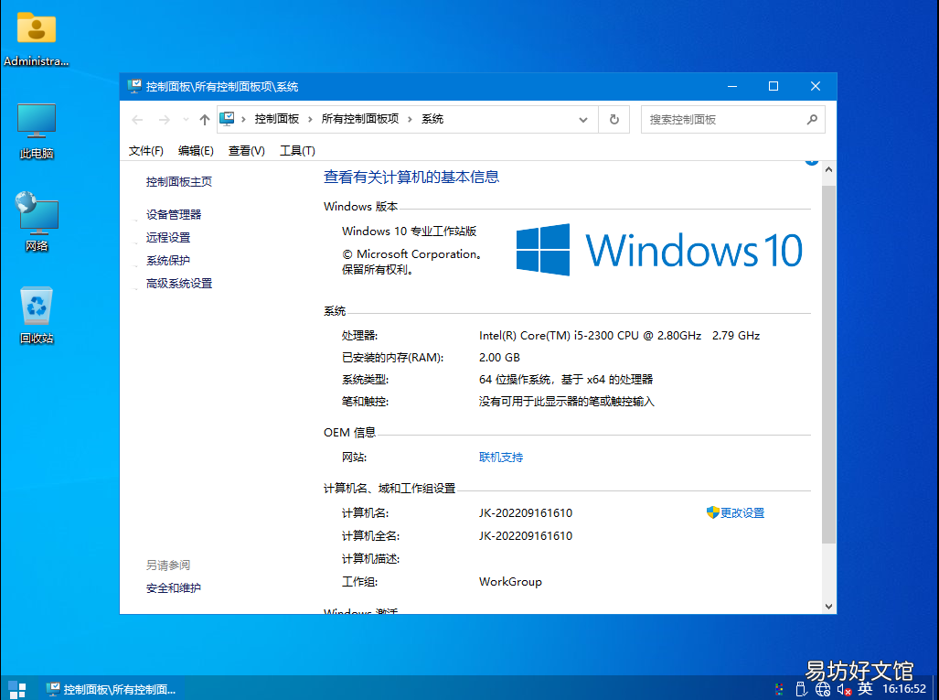Open 设备管理器 from the sidebar
The height and width of the screenshot is (700, 939).
(x=174, y=214)
